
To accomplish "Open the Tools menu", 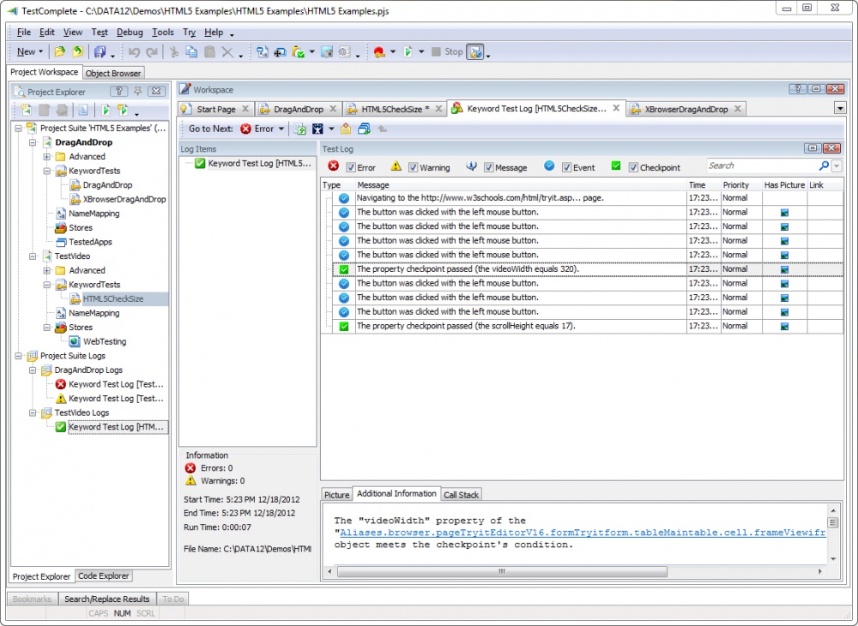I will 162,33.
